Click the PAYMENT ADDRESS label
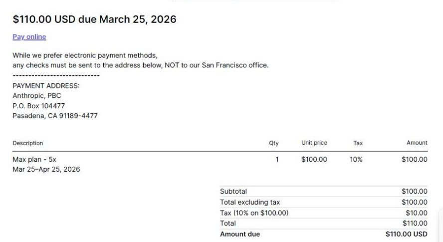 [x=46, y=86]
